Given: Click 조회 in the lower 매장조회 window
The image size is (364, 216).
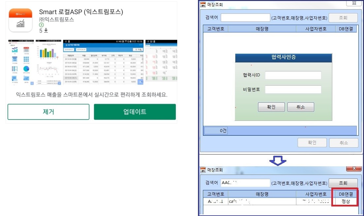Looking at the screenshot, I should pyautogui.click(x=343, y=183).
